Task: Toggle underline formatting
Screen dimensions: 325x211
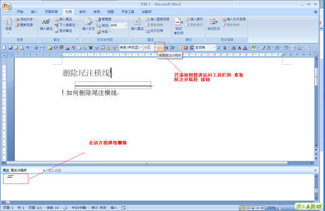Action: click(x=225, y=47)
